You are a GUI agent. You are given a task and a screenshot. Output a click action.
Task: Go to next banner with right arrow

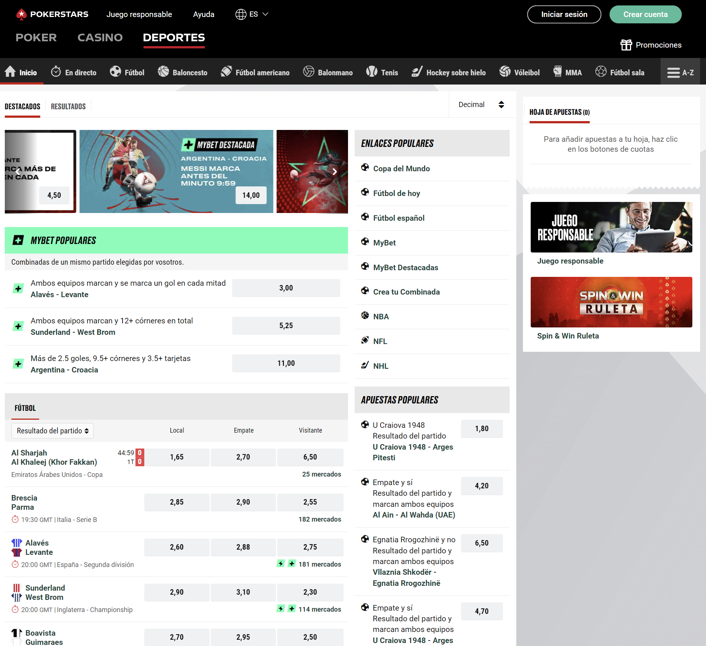pyautogui.click(x=334, y=172)
